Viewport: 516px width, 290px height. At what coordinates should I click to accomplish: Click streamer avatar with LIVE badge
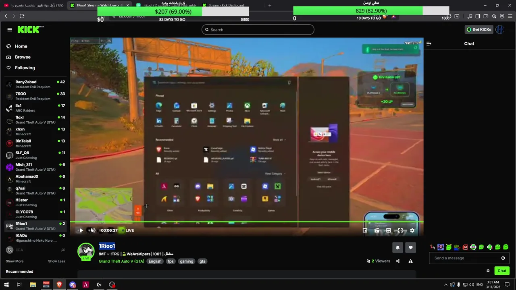pyautogui.click(x=86, y=252)
